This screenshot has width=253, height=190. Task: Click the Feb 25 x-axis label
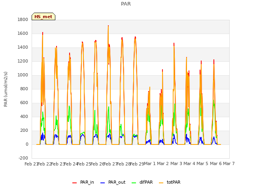84,164
